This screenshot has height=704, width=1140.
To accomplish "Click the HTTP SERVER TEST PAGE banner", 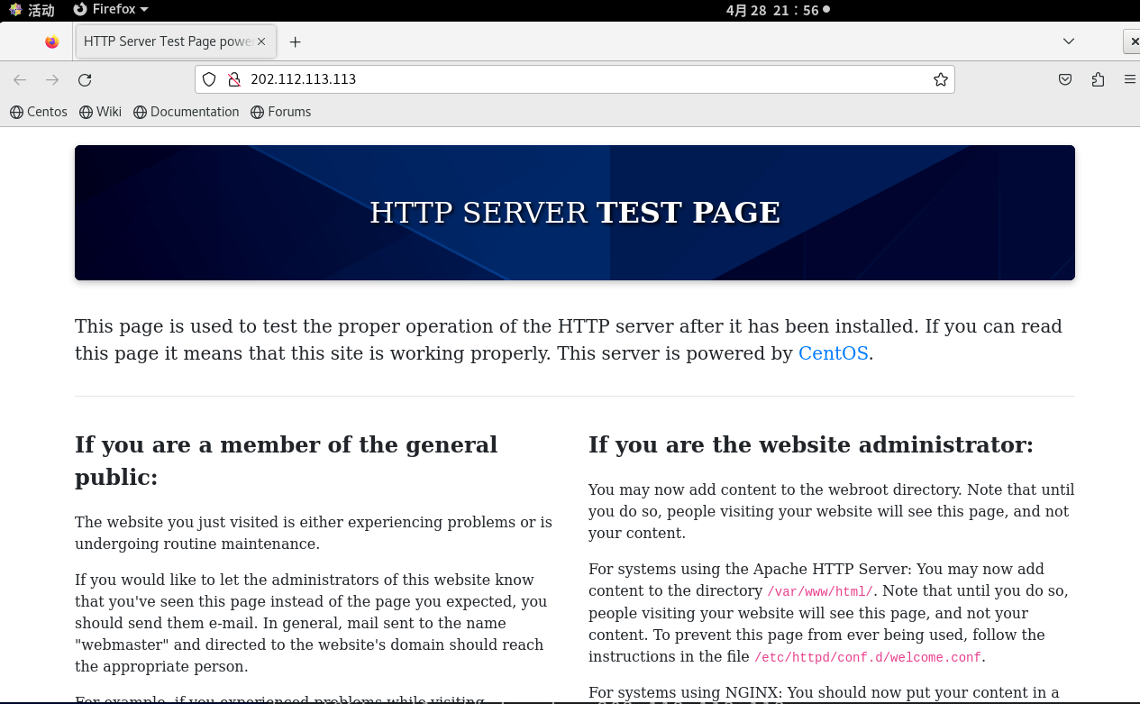I will coord(575,213).
